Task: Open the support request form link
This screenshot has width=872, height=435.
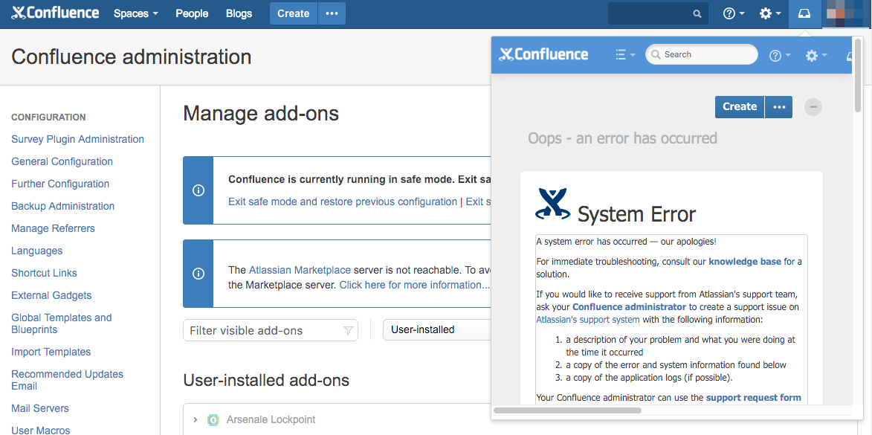Action: 754,397
